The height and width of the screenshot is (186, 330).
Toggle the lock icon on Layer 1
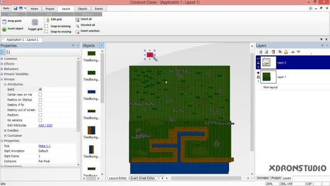258,77
